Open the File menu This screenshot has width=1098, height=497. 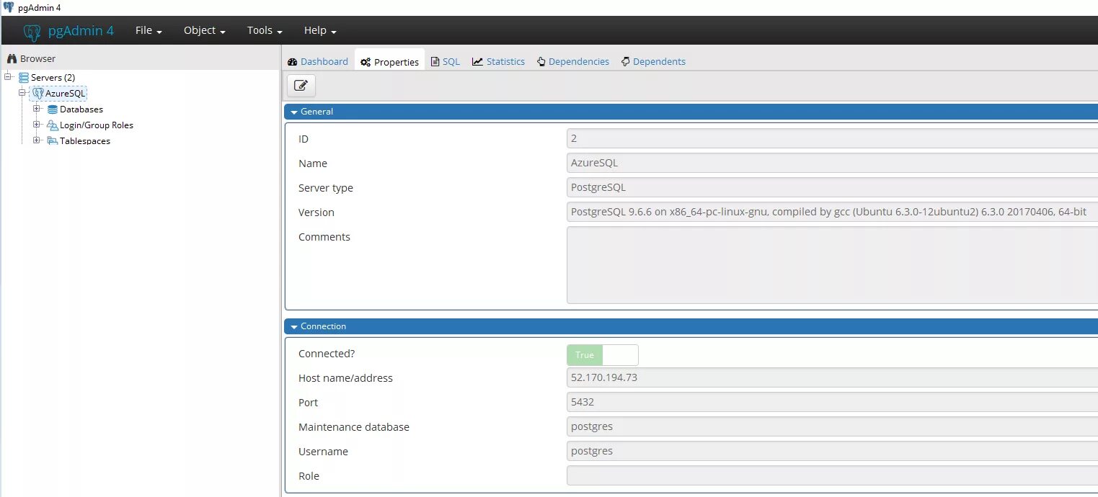(x=149, y=30)
